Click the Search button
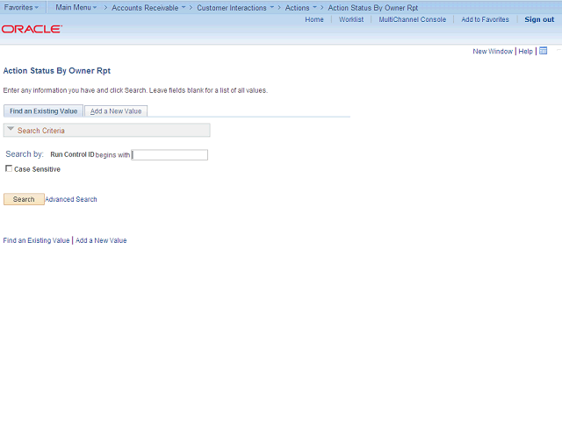The width and height of the screenshot is (562, 421). [24, 199]
